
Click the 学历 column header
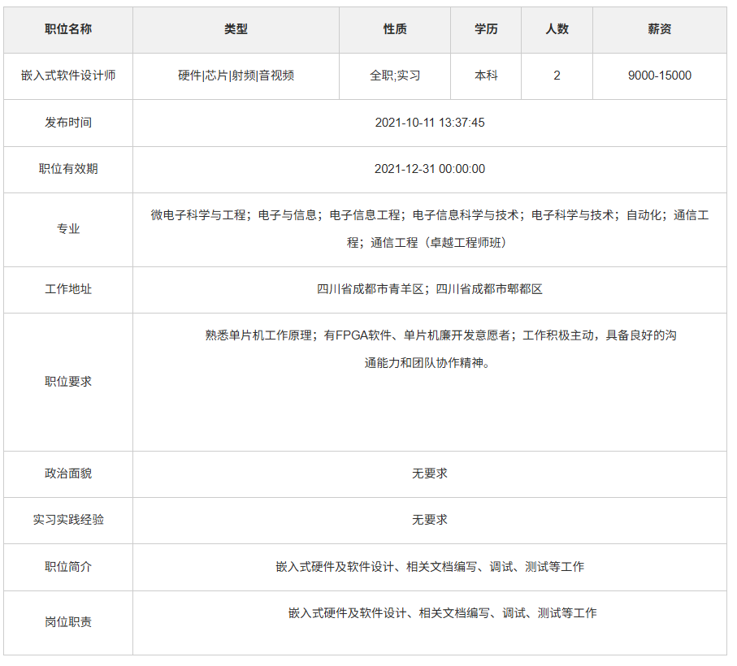486,29
